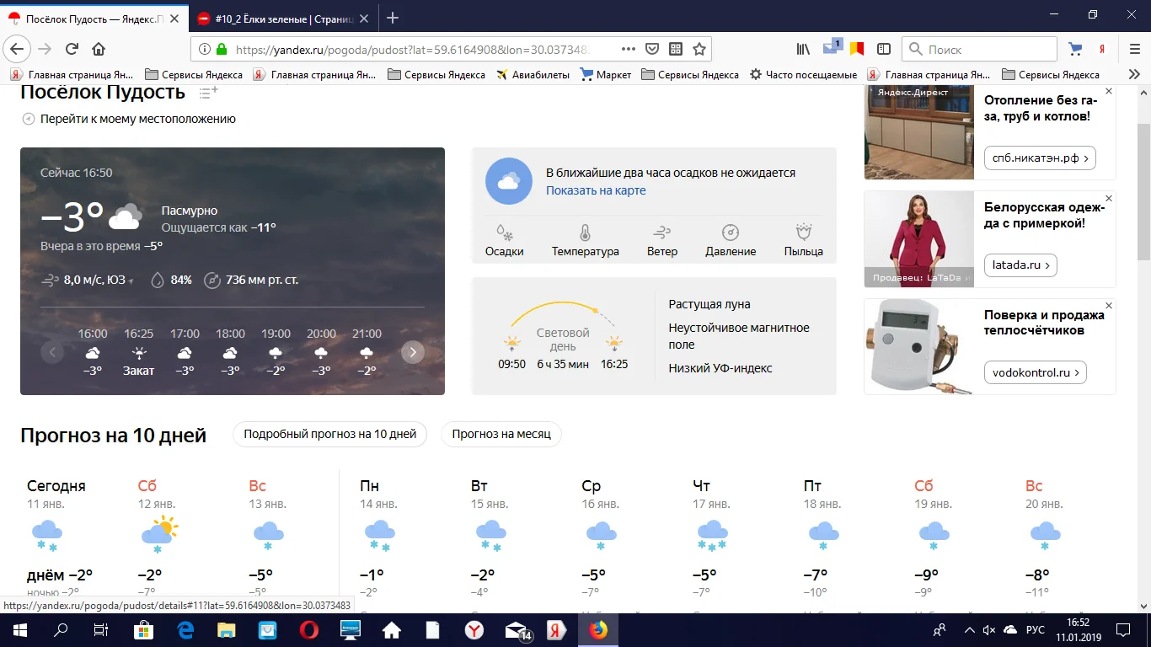Show site security info padlock
The width and height of the screenshot is (1151, 647).
click(222, 49)
